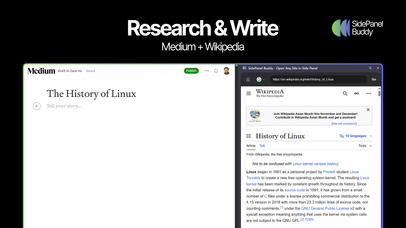Click the plus add-content button in editor

point(37,106)
